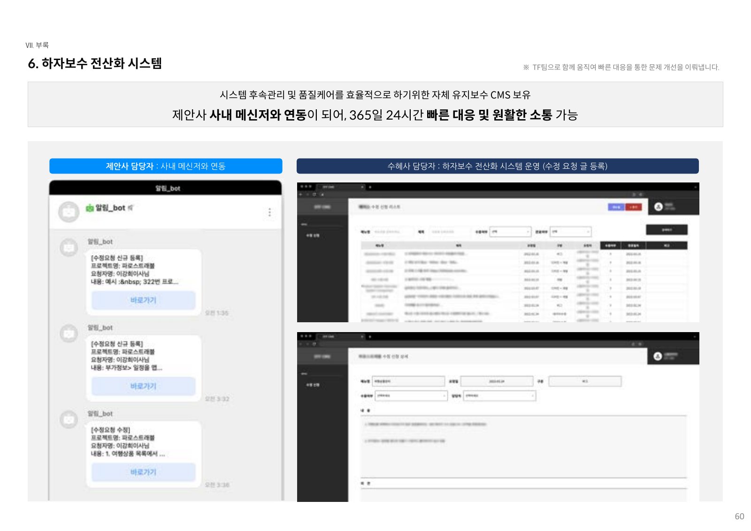This screenshot has height=531, width=751.
Task: Click the 오전 3:32 message timestamp
Action: 217,399
